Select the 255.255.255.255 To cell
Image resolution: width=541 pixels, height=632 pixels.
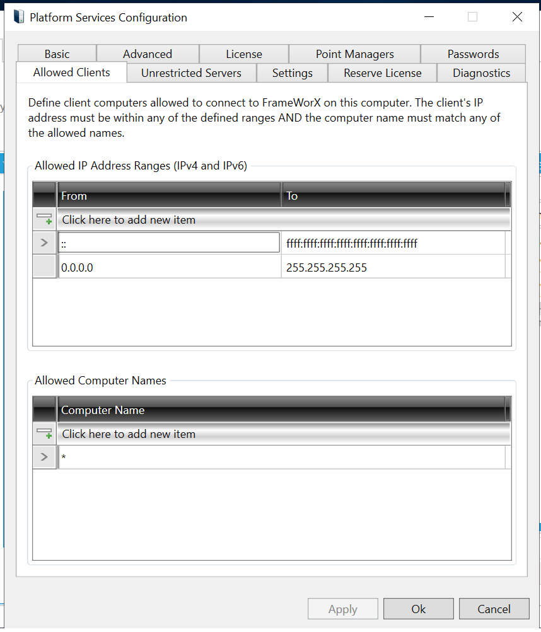pyautogui.click(x=392, y=267)
